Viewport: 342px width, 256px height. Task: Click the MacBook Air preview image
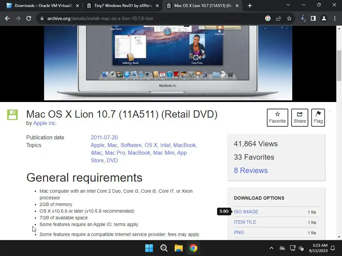pos(168,63)
